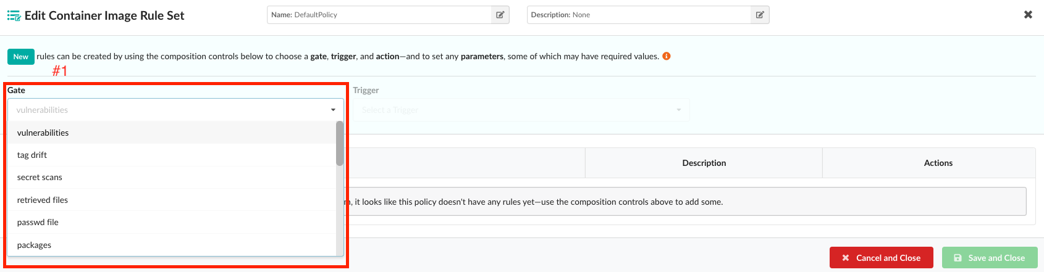Click the Save and Close button
1044x272 pixels.
coord(989,258)
